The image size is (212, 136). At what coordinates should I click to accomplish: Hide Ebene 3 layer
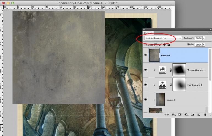click(x=145, y=99)
